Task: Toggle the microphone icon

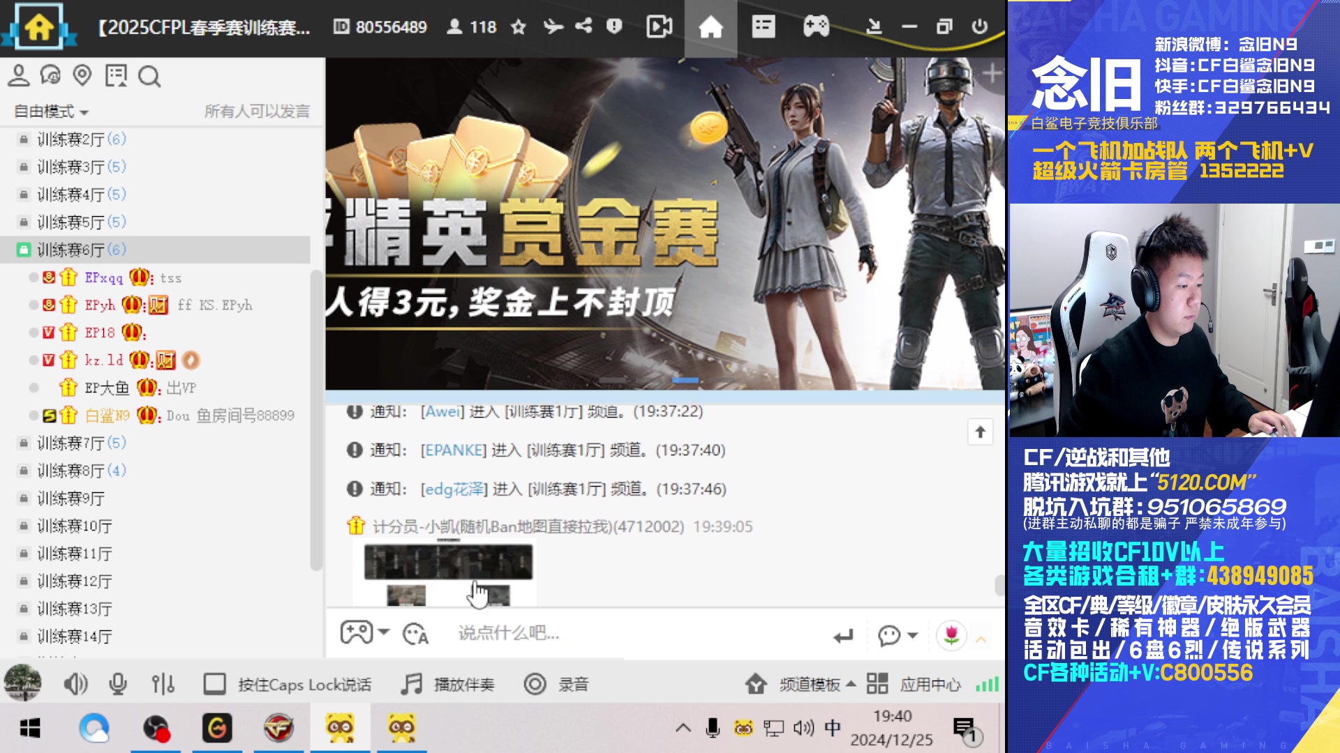Action: (x=118, y=685)
